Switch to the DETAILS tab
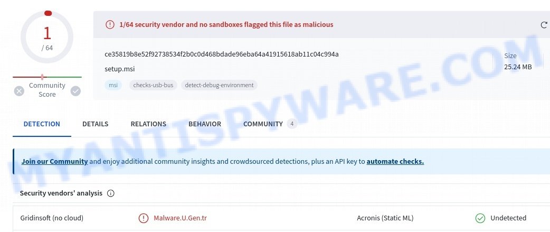The image size is (550, 232). 96,124
